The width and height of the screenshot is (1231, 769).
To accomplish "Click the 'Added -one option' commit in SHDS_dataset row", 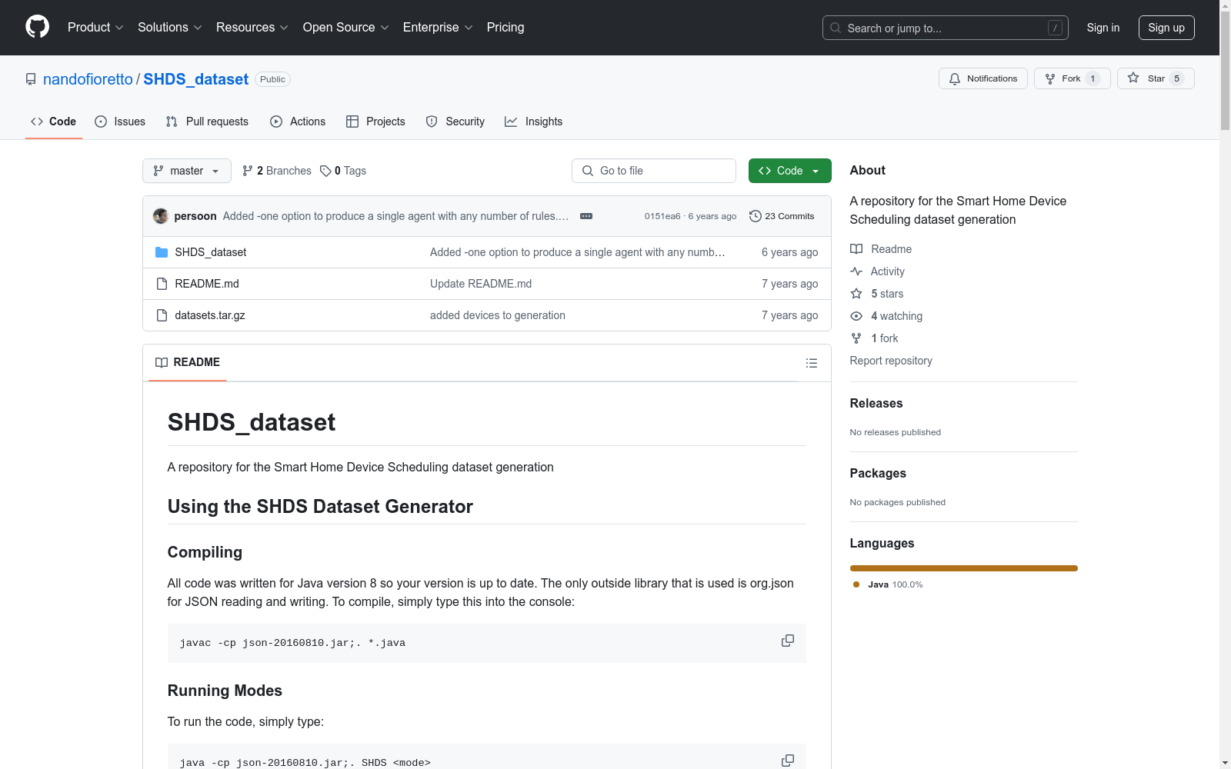I will tap(577, 252).
